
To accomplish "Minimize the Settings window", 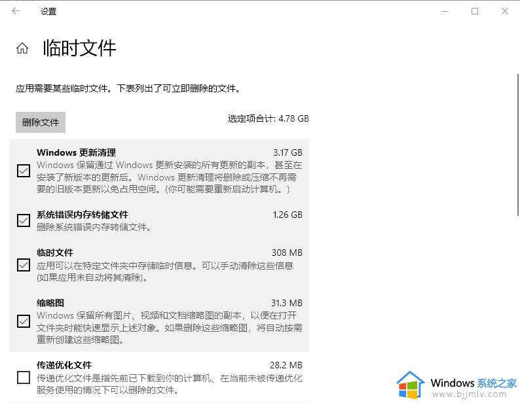I will [445, 11].
